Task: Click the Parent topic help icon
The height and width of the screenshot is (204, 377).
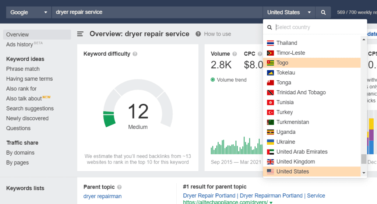Action: click(x=119, y=187)
